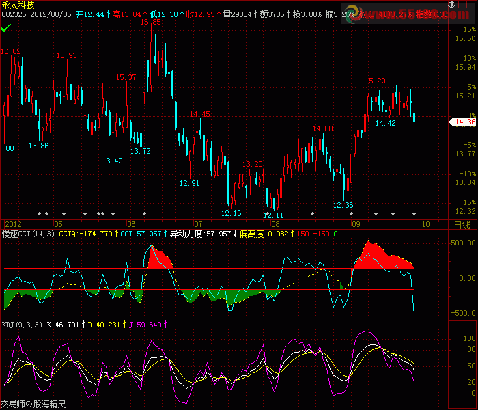
Task: Click the CCIQ value readout
Action: (85, 234)
